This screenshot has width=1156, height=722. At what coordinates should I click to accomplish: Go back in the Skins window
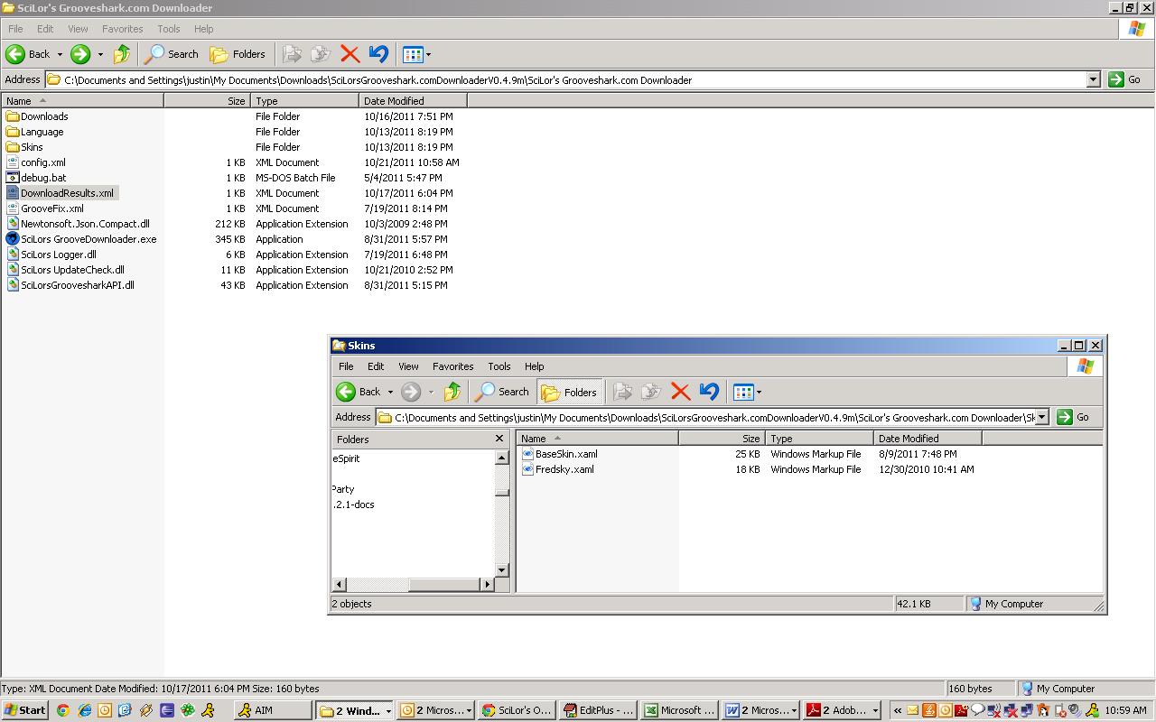359,392
